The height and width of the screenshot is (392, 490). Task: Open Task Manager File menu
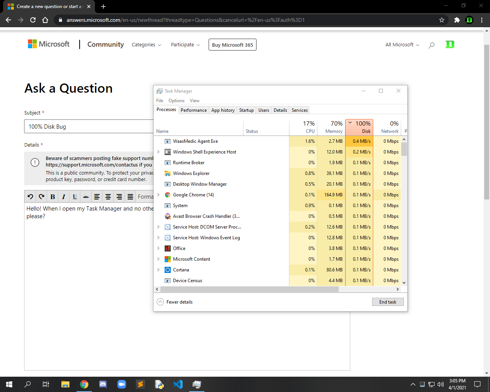tap(160, 101)
